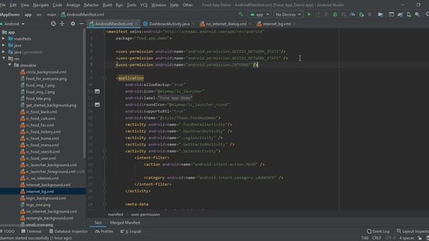
Task: Select the Text tab below the editor
Action: 98,223
